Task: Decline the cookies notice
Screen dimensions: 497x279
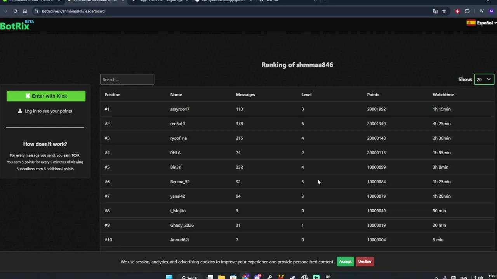Action: pos(364,262)
